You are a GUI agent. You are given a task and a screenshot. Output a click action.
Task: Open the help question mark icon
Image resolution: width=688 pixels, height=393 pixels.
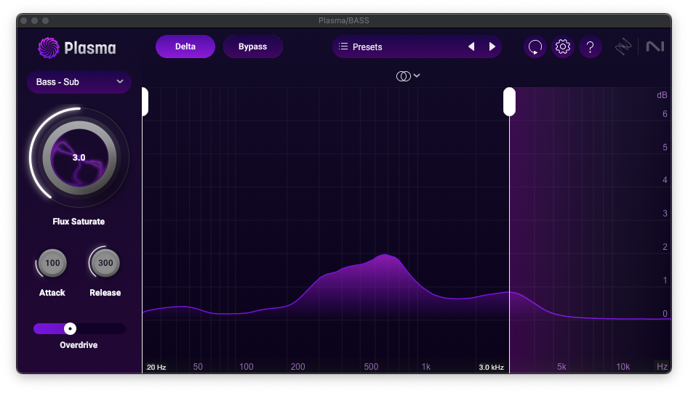click(x=590, y=47)
